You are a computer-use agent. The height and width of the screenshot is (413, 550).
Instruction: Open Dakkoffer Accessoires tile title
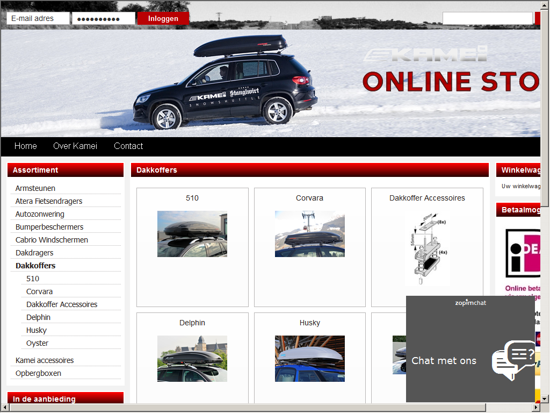(x=427, y=198)
